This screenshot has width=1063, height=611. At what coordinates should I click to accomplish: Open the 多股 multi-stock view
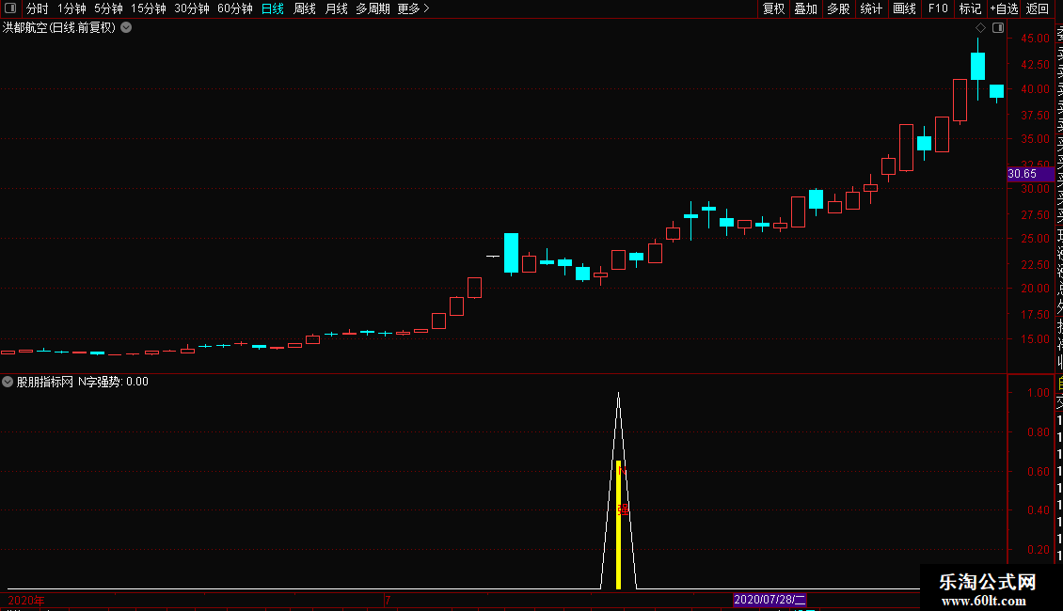pyautogui.click(x=838, y=8)
